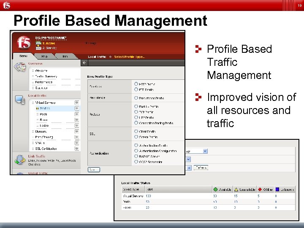Screen dimensions: 304x228
Task: Open the second dropdown arrow in status window
Action: [x=188, y=159]
